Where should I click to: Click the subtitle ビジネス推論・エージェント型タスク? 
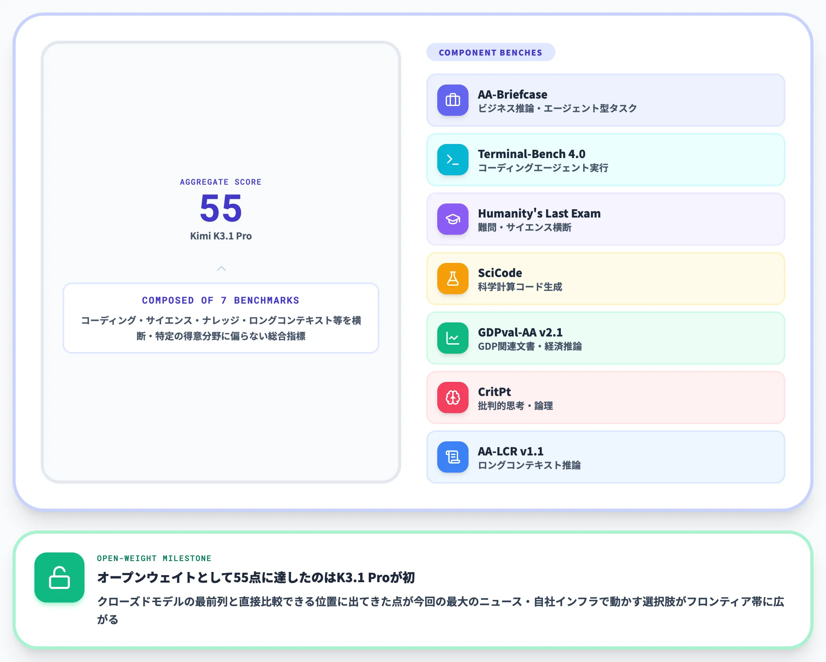tap(557, 108)
